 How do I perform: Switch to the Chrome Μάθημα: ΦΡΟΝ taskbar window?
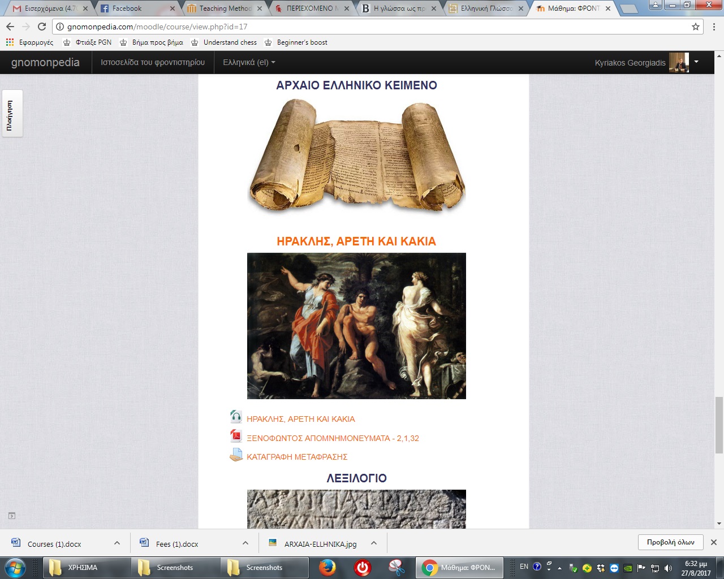[x=459, y=567]
